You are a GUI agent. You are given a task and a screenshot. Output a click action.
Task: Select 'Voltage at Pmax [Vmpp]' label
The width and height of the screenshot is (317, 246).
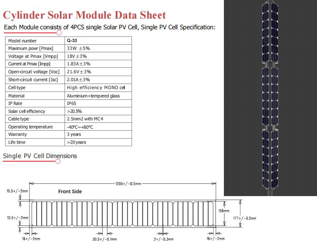pos(33,56)
